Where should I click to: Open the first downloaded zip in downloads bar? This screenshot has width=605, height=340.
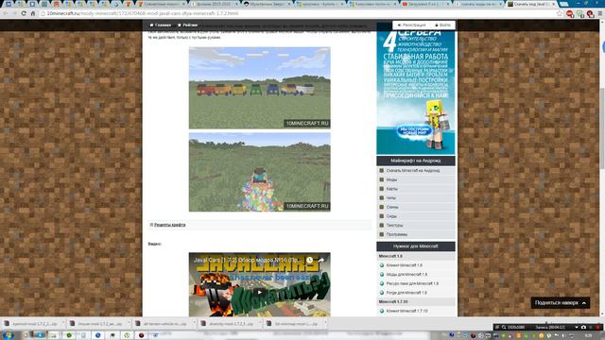[31, 324]
